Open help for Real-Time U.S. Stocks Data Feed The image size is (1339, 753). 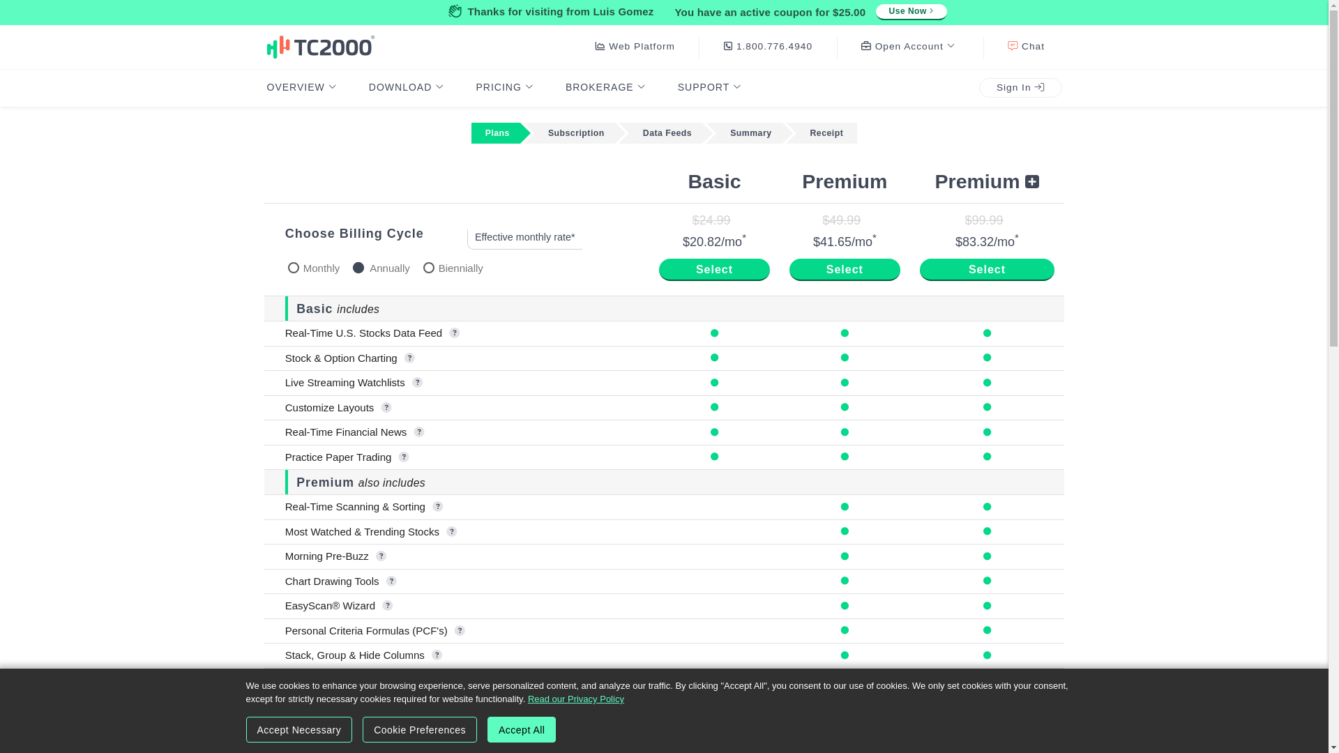tap(455, 333)
